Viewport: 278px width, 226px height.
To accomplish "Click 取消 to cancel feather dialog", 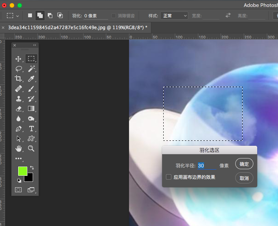I will [244, 178].
